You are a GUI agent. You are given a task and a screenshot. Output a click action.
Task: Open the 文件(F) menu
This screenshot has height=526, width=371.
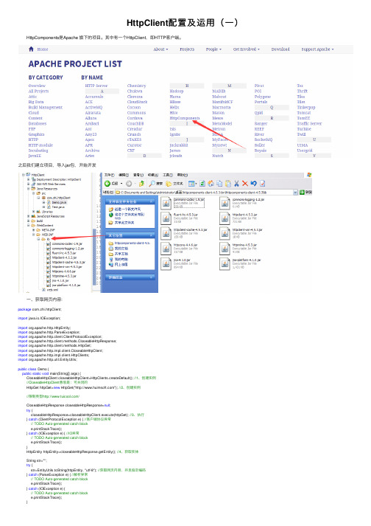pyautogui.click(x=109, y=175)
